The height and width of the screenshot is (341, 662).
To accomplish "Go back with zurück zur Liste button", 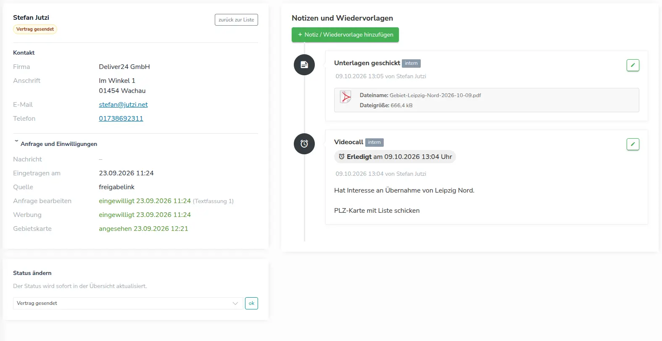I will click(x=236, y=20).
